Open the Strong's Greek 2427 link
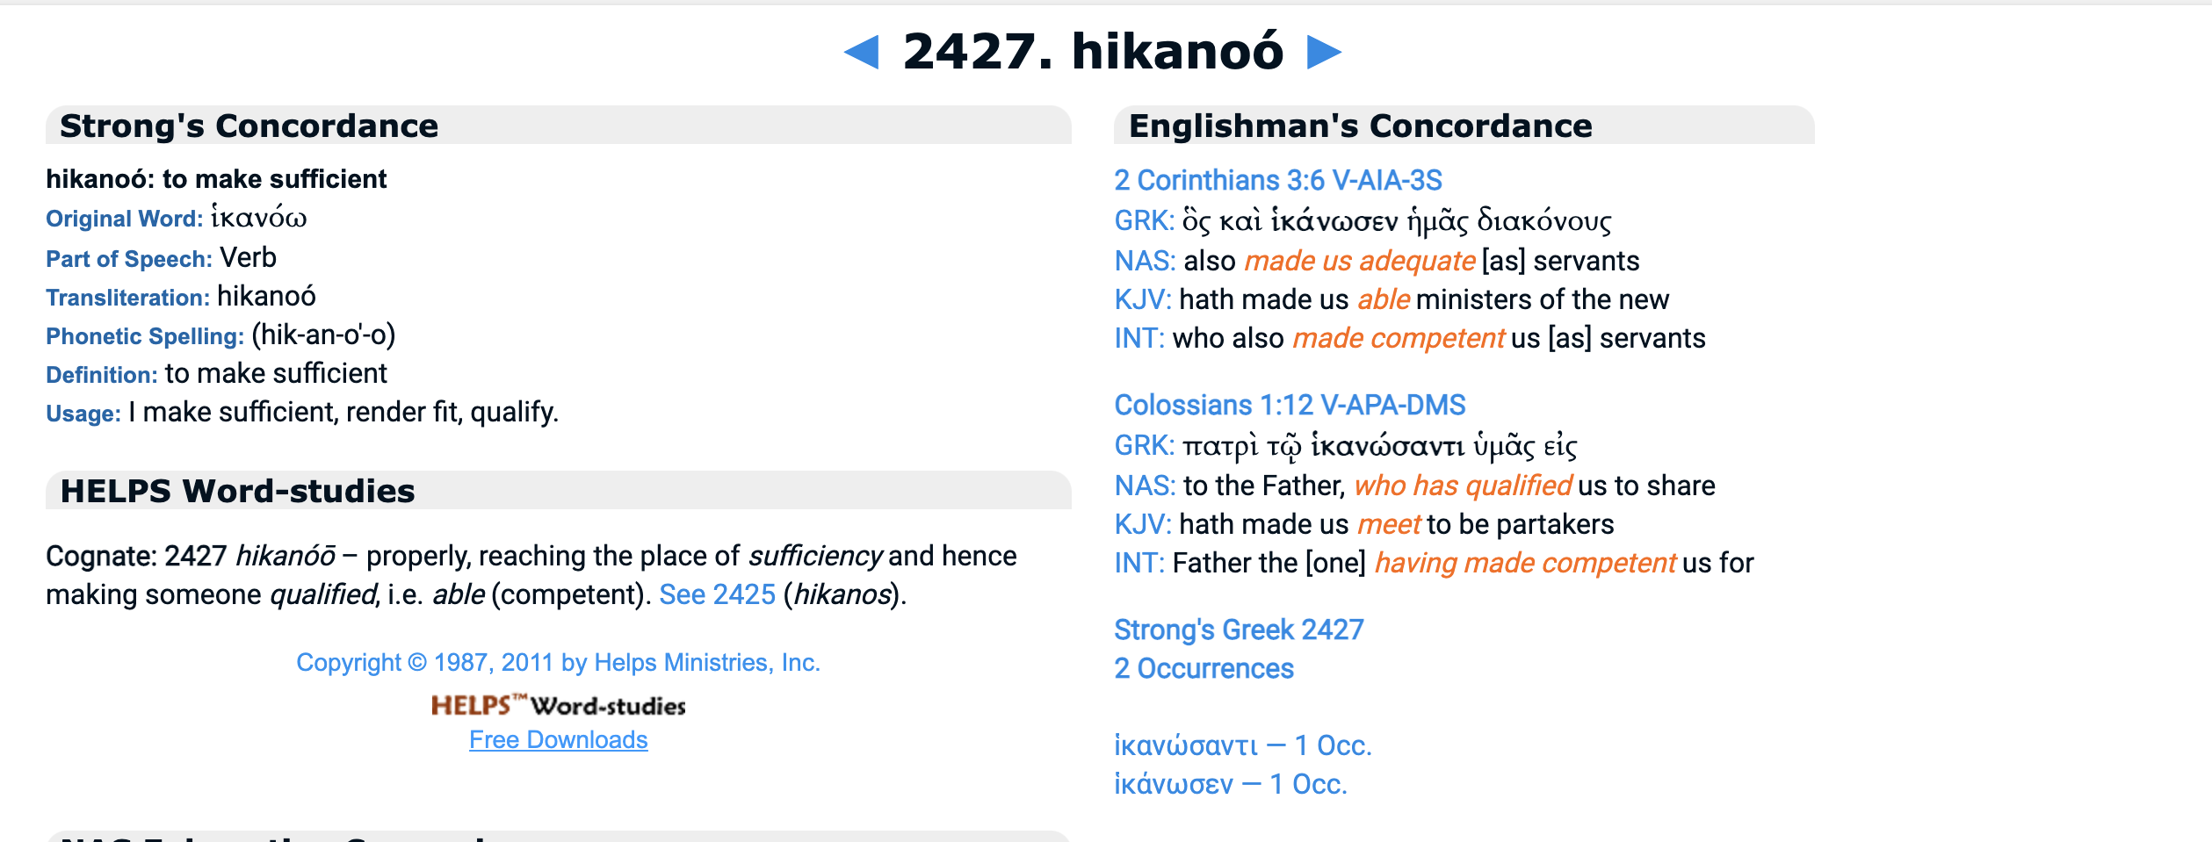The height and width of the screenshot is (842, 2212). tap(1239, 630)
